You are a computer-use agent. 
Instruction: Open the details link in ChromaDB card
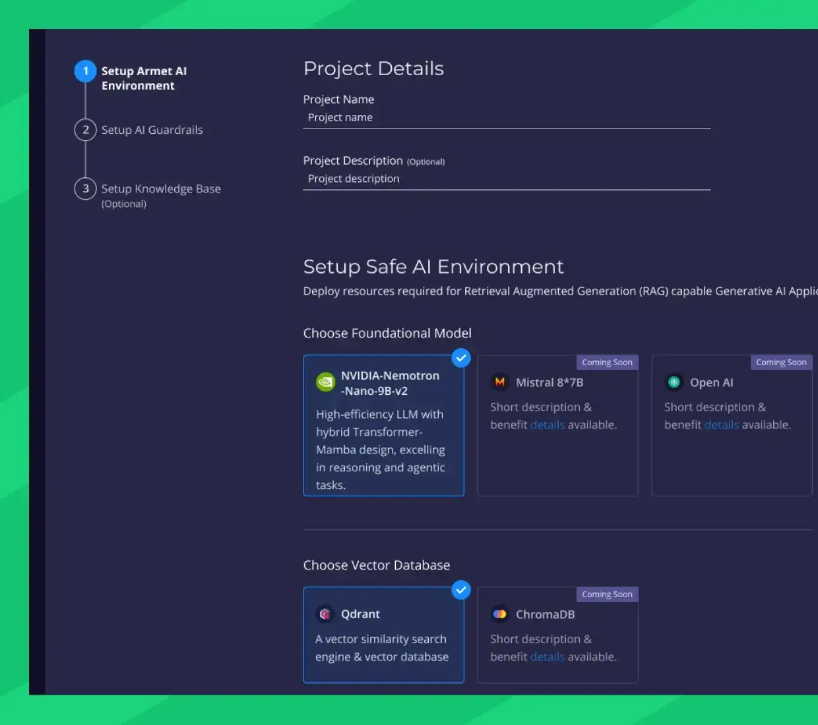(x=547, y=657)
